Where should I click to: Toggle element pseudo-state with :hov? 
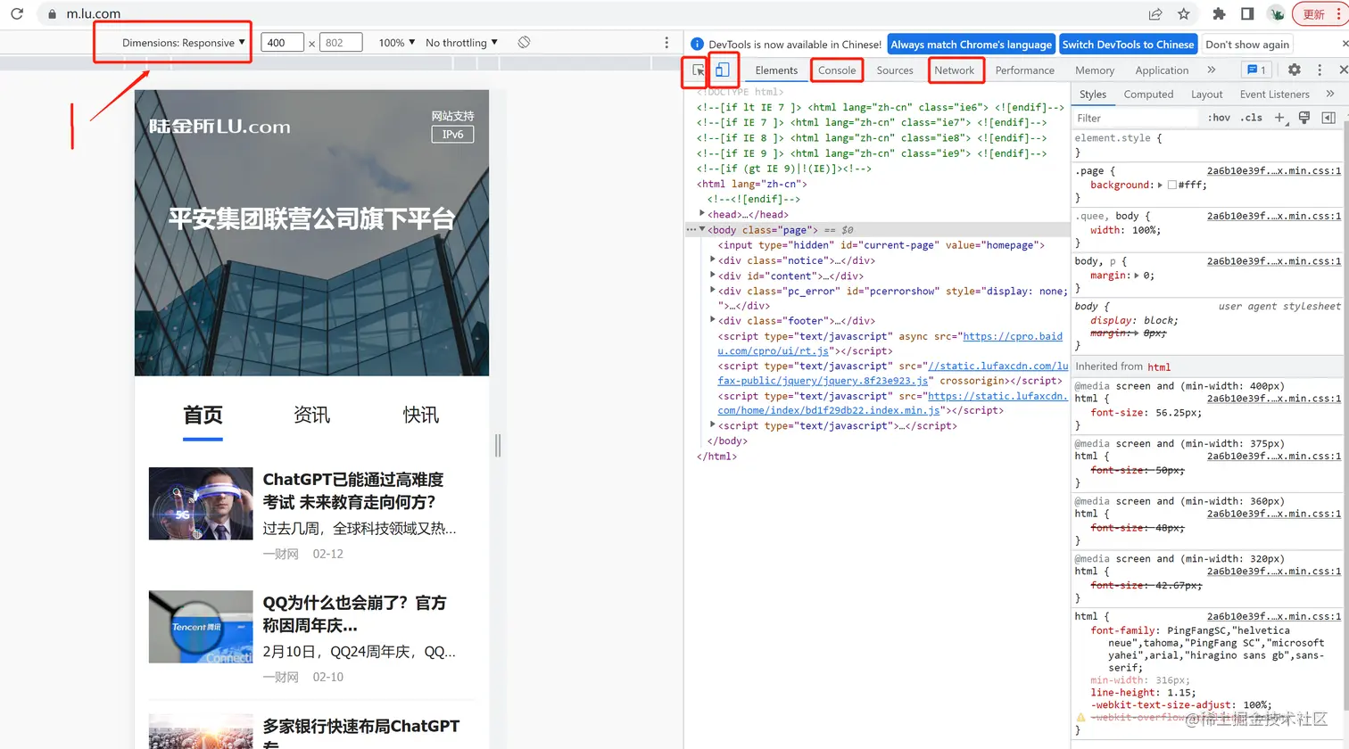click(x=1219, y=117)
